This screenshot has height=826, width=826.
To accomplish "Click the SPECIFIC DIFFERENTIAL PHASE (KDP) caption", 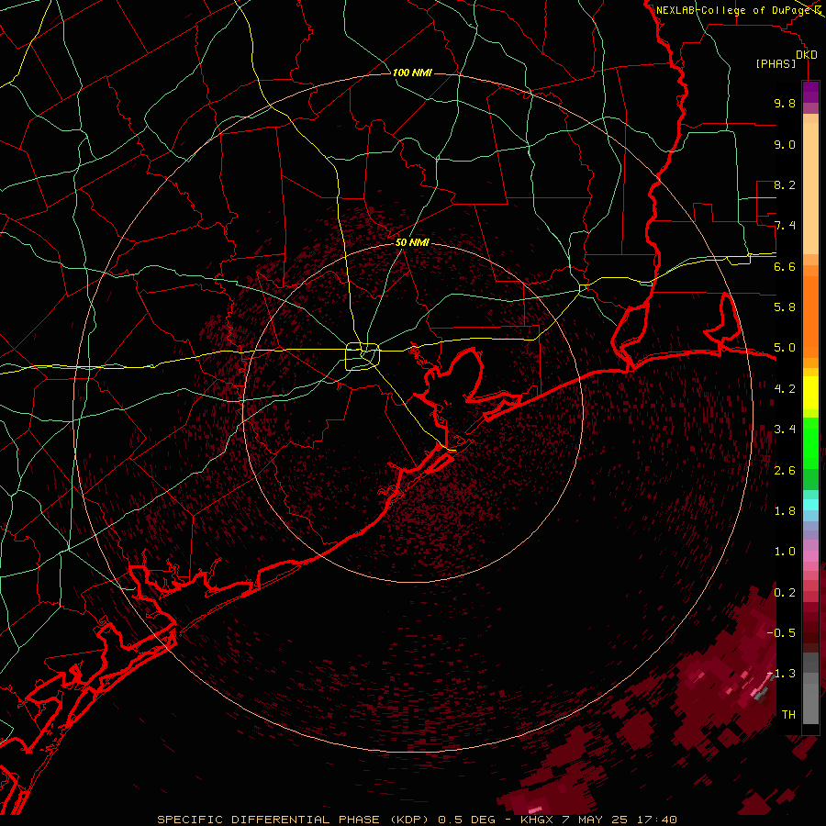I will click(x=295, y=820).
